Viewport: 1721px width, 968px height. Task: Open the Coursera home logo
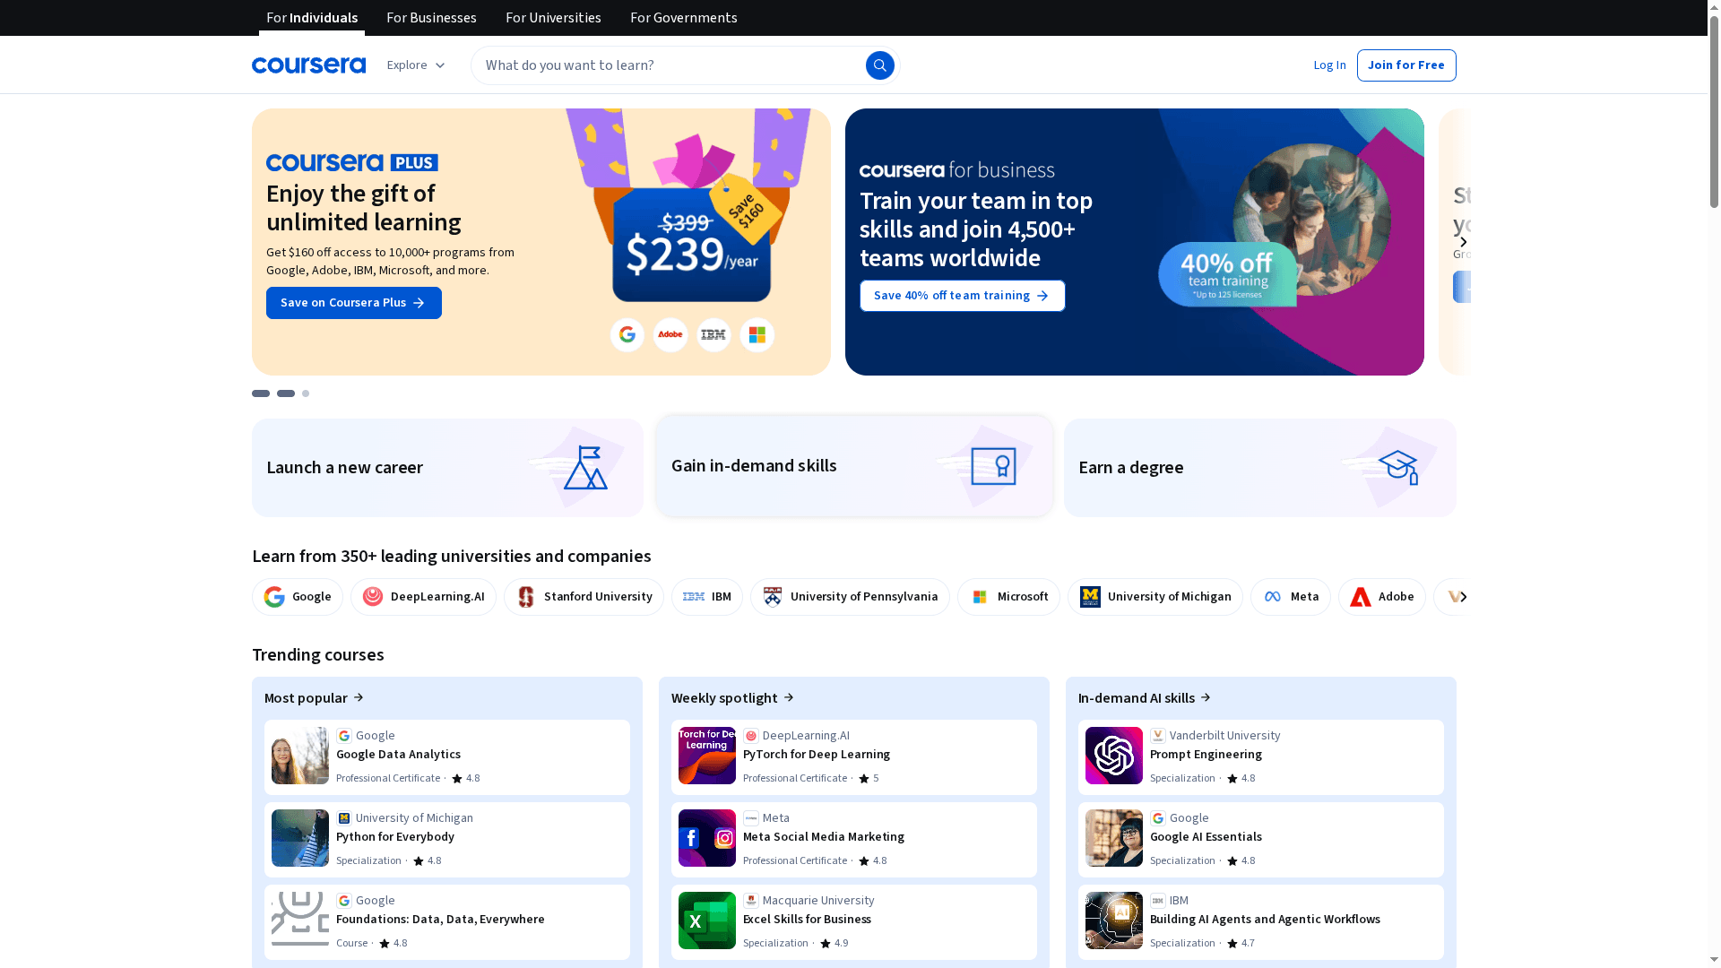308,65
